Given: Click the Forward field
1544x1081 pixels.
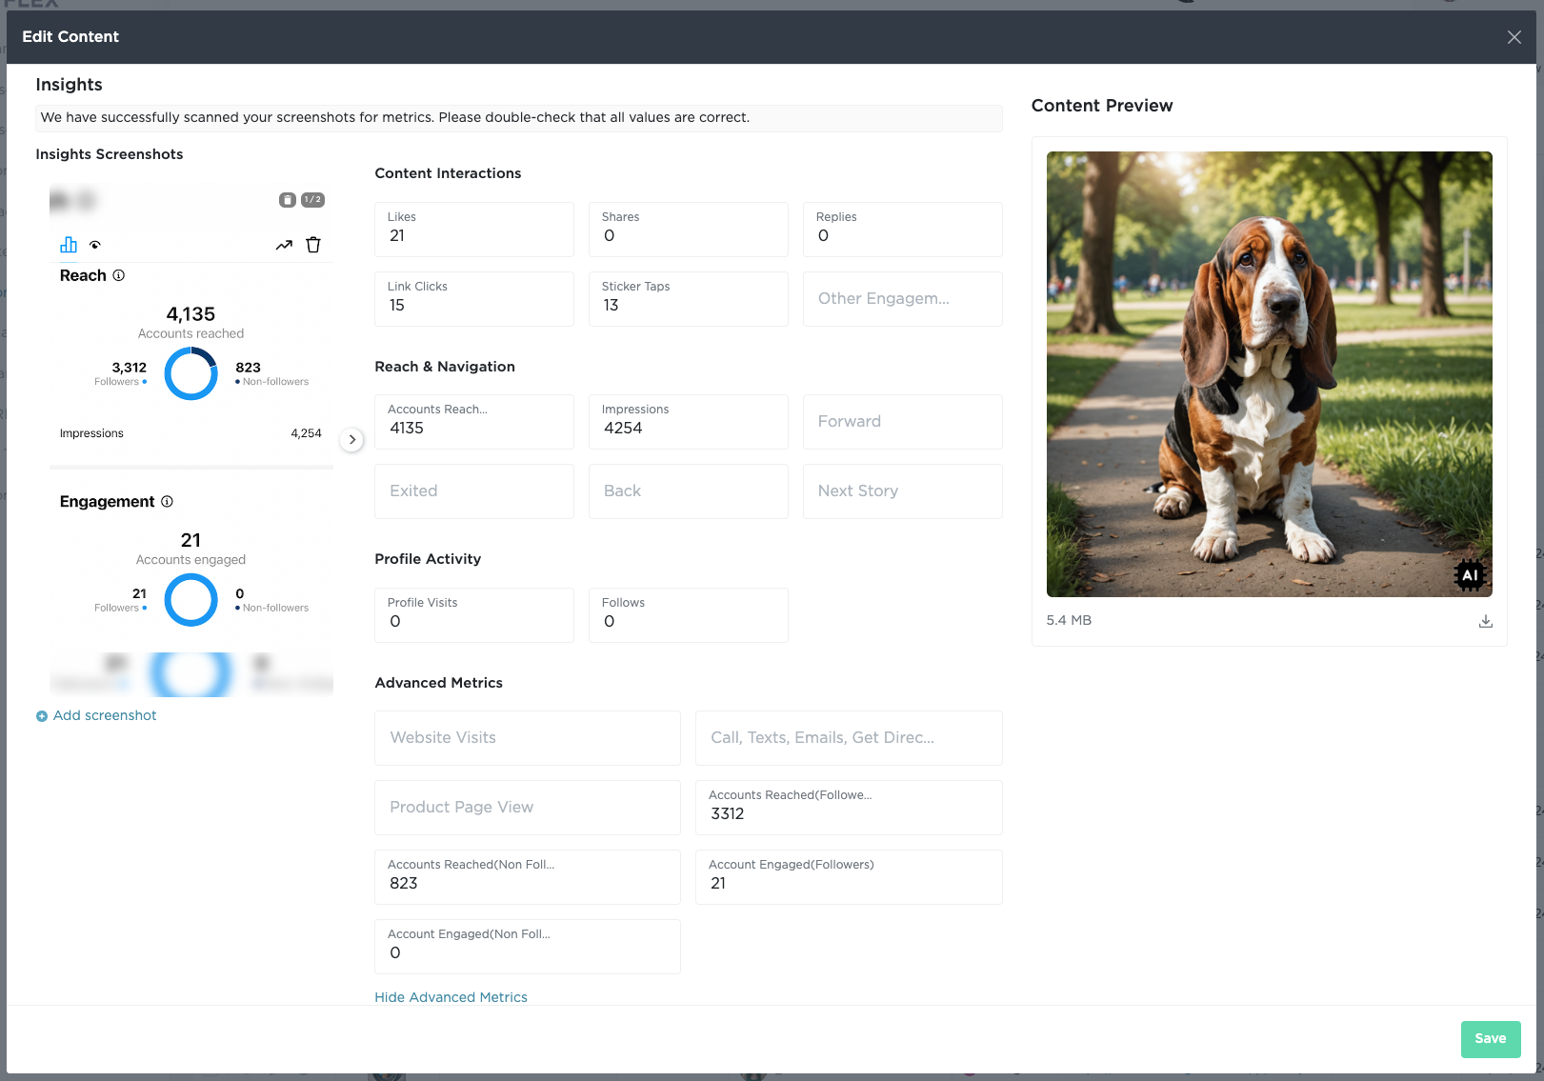Looking at the screenshot, I should 903,422.
